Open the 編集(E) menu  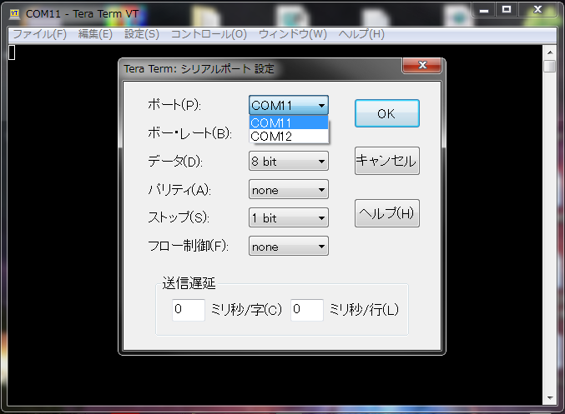pos(94,34)
